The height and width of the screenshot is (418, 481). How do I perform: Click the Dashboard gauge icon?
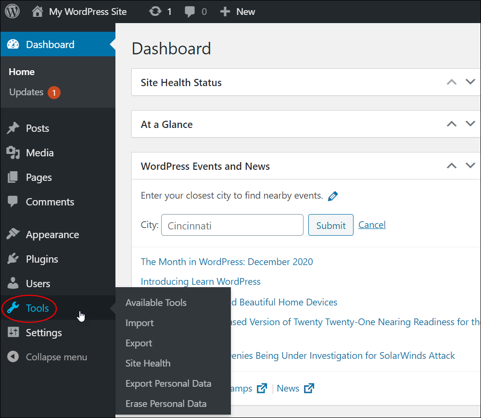[x=13, y=44]
